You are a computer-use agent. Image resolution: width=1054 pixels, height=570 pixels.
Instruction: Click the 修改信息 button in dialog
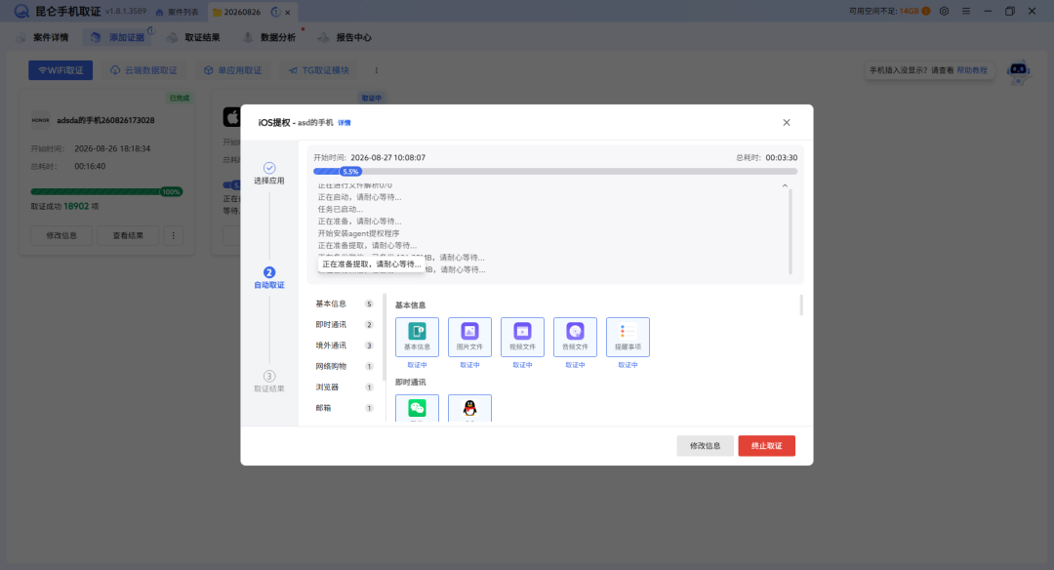[x=706, y=446]
